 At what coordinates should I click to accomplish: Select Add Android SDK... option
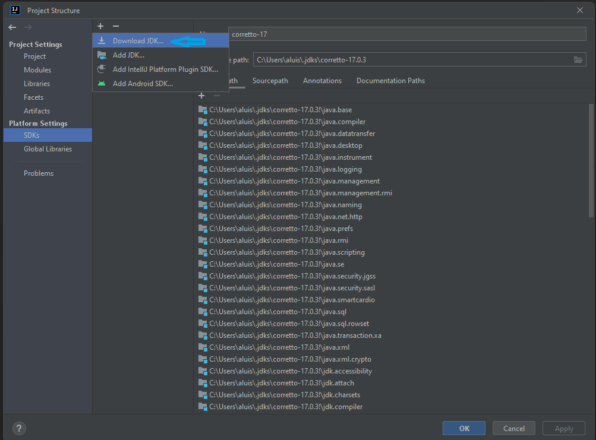click(160, 84)
